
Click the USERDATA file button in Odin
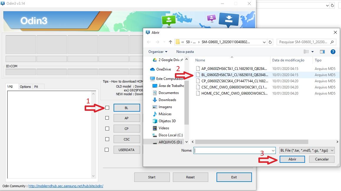(127, 150)
